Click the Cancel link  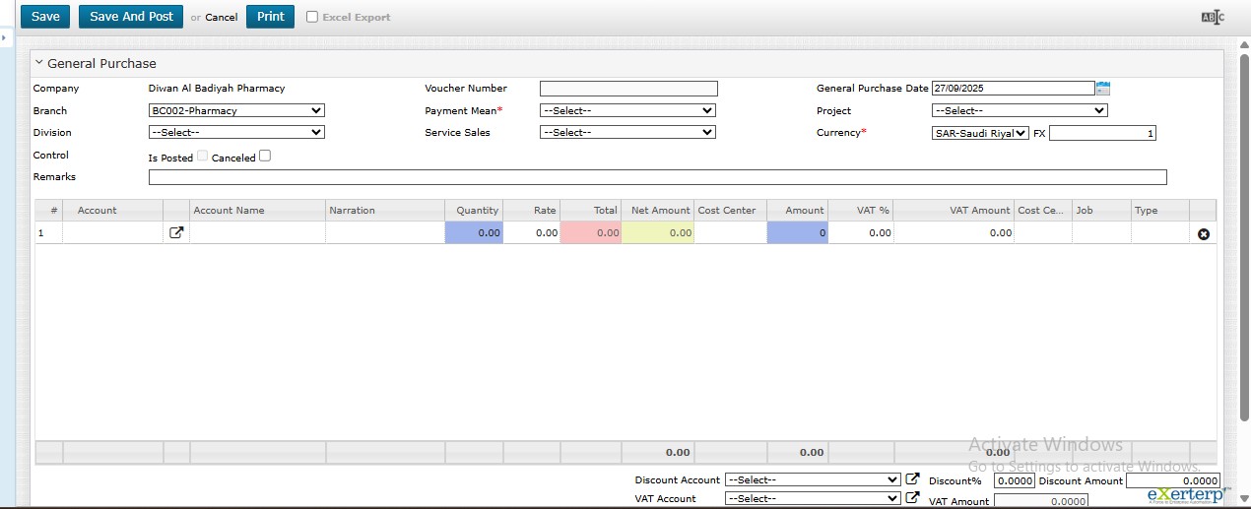pos(221,18)
